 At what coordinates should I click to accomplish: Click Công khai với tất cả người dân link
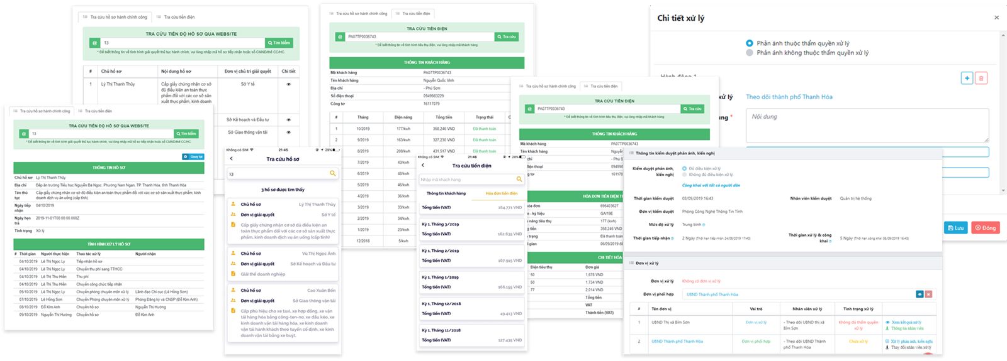point(711,185)
